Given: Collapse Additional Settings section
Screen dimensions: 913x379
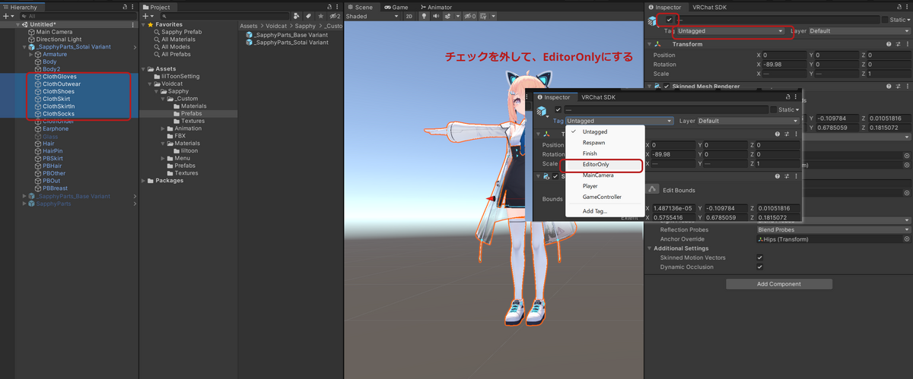Looking at the screenshot, I should click(x=649, y=248).
